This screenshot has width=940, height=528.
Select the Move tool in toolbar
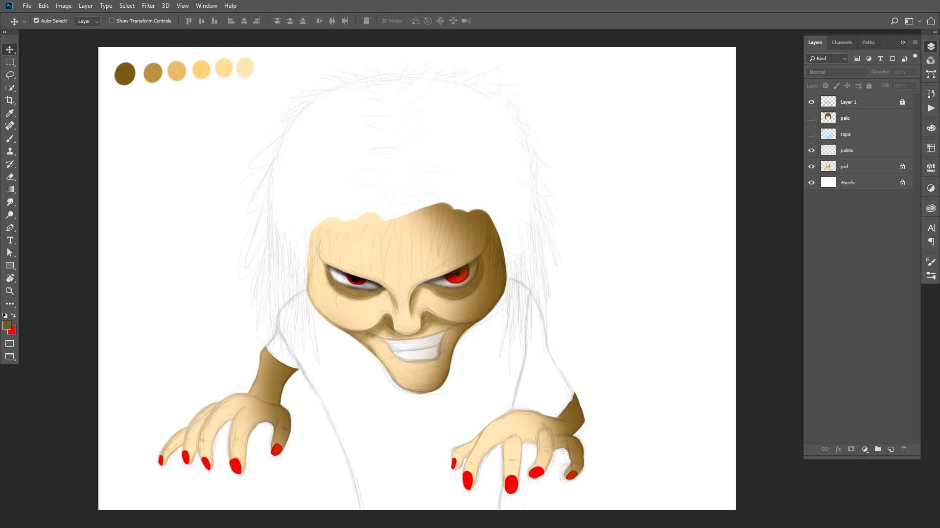click(x=10, y=49)
